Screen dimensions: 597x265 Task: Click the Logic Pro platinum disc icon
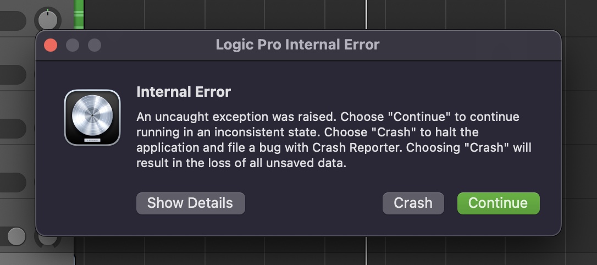[92, 118]
